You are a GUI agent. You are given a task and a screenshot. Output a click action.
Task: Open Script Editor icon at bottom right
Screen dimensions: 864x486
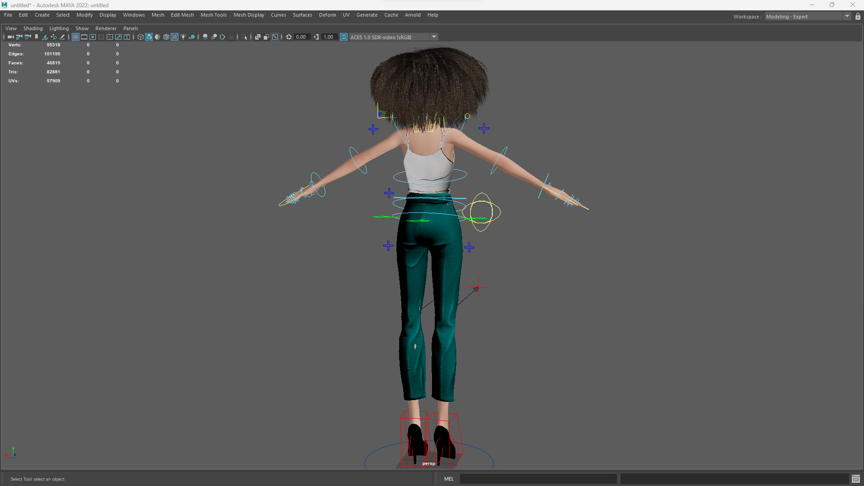tap(855, 479)
